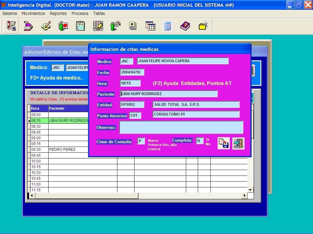
Task: Focus the Paciente field with LIBAI NURY RODRIGUEZ
Action: pos(169,94)
